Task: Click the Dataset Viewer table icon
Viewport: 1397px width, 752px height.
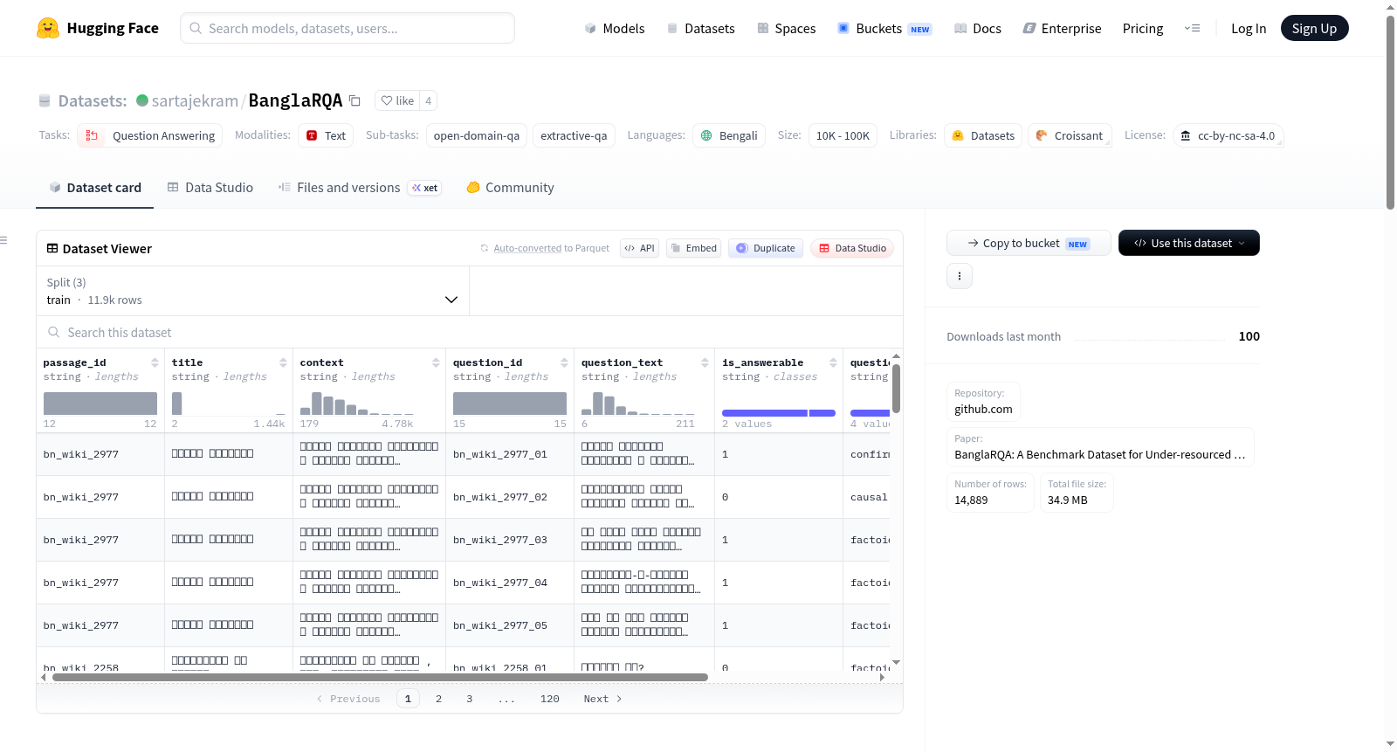Action: coord(52,249)
